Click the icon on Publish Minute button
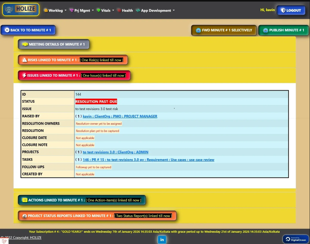 pos(266,30)
